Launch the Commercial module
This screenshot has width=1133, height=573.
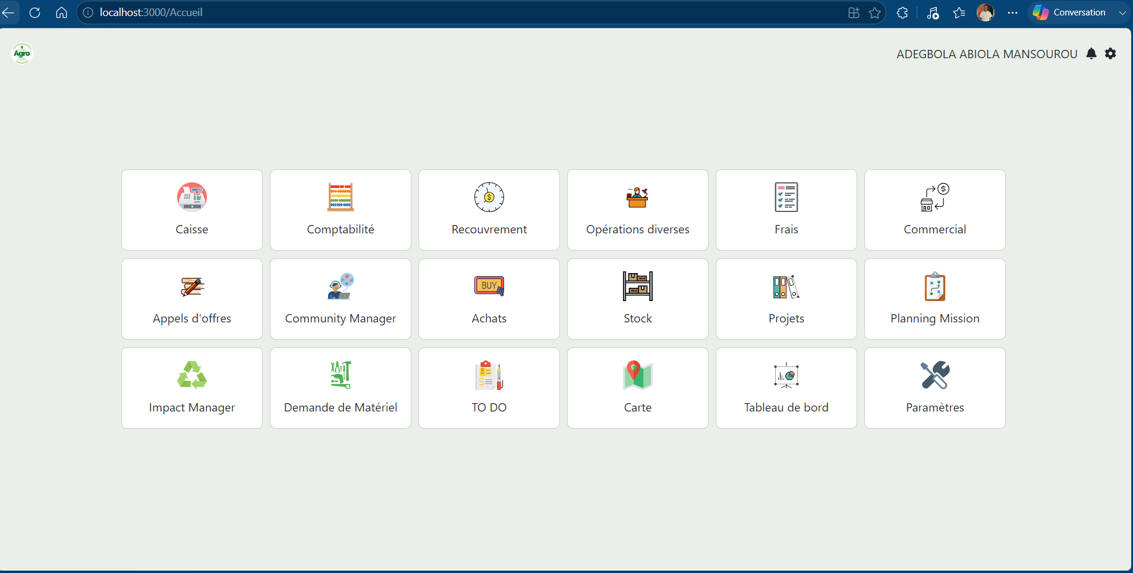(935, 210)
